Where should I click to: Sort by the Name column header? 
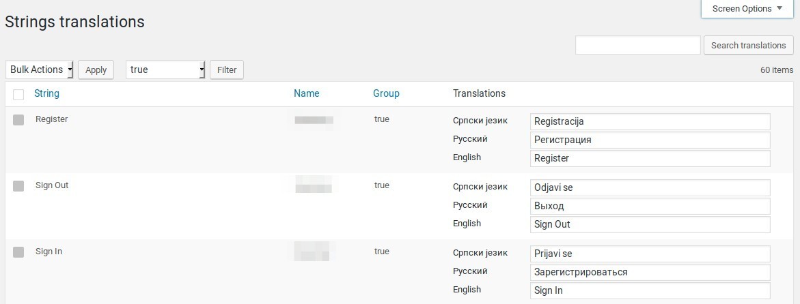point(306,93)
